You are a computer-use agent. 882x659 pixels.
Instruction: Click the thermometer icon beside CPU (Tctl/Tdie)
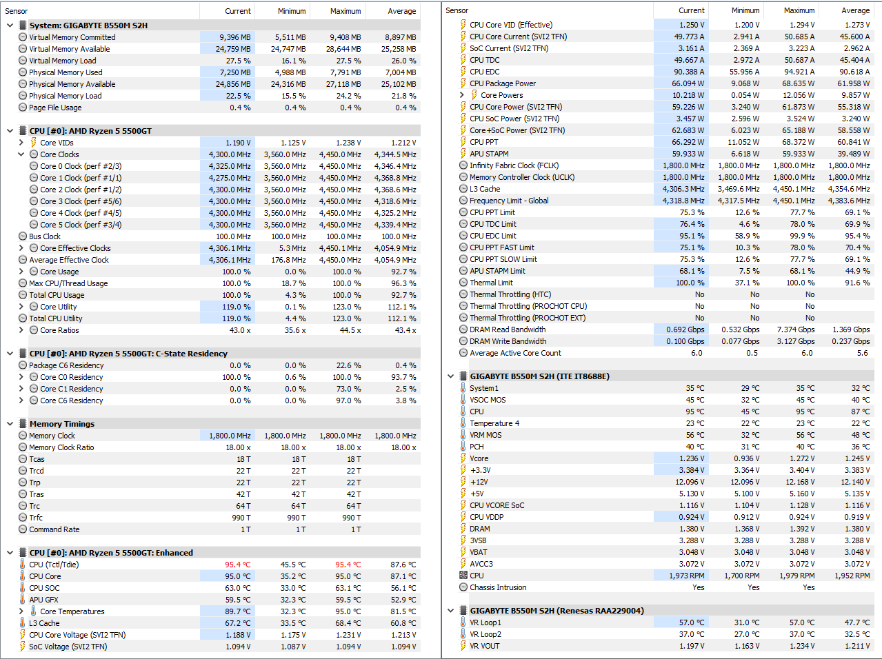(23, 565)
